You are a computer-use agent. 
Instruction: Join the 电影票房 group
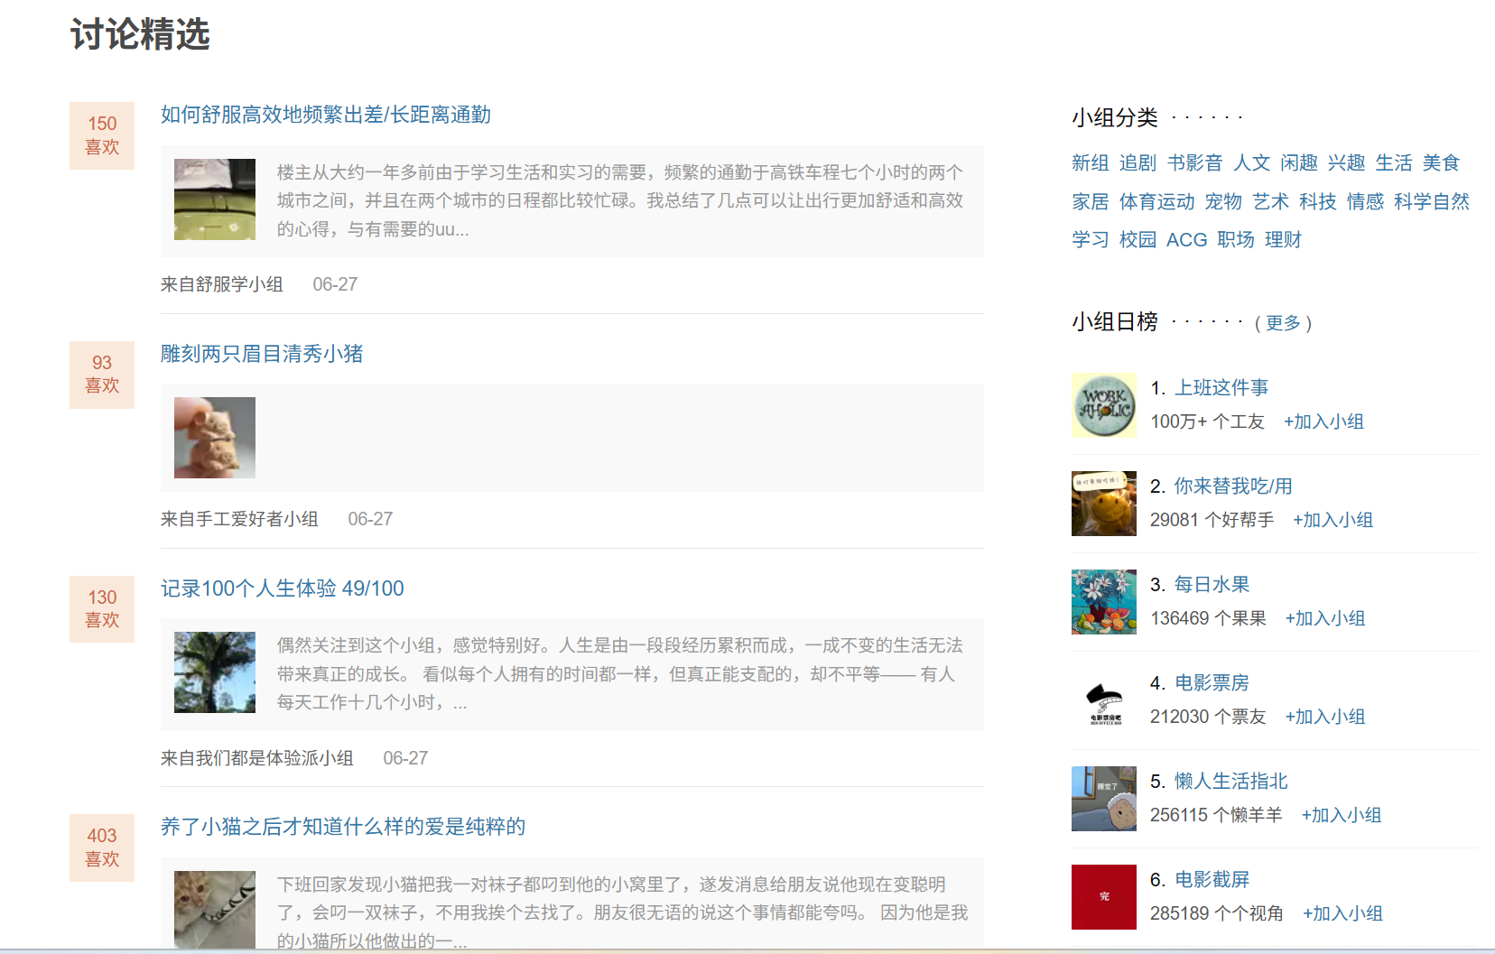[1325, 717]
